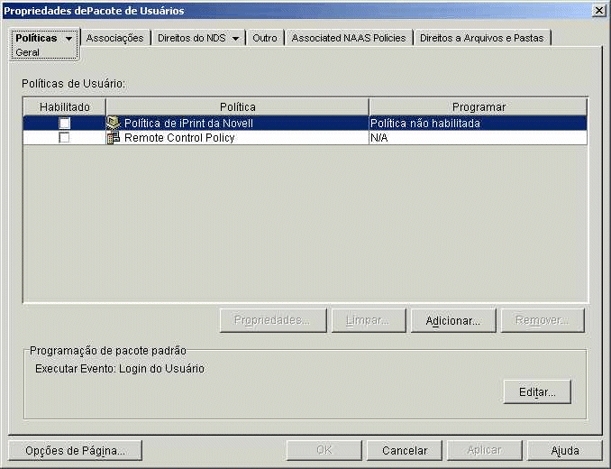Click the Política não habilitada cell
Viewport: 611px width, 469px height.
pyautogui.click(x=478, y=124)
